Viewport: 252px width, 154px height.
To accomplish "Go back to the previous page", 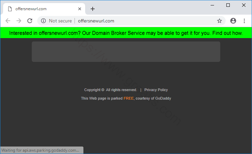I will (x=8, y=21).
